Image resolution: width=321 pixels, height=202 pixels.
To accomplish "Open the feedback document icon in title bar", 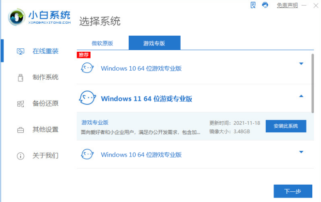I will coord(253,5).
